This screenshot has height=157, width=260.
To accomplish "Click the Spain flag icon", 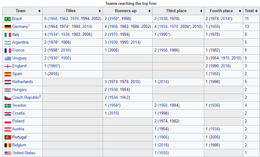I will pos(8,74).
